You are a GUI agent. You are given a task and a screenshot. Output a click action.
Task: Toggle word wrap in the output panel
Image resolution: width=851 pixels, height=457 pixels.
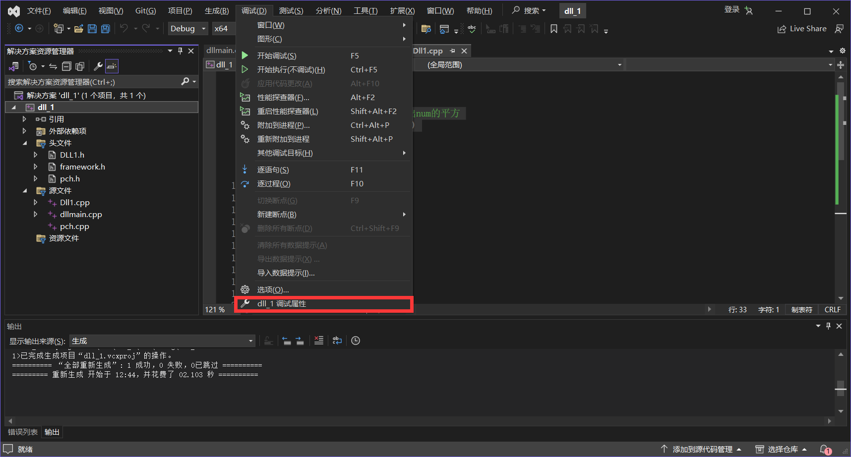(337, 341)
